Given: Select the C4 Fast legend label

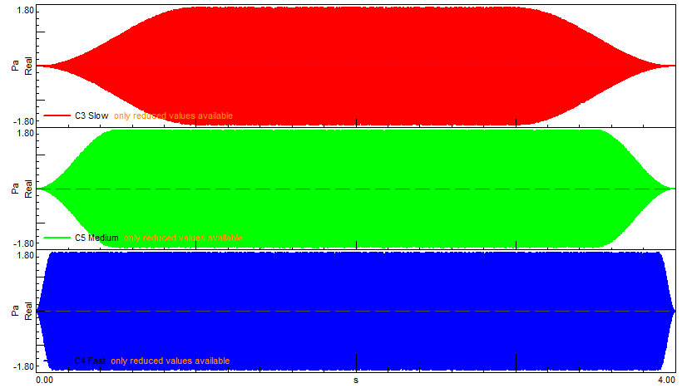Looking at the screenshot, I should click(90, 361).
